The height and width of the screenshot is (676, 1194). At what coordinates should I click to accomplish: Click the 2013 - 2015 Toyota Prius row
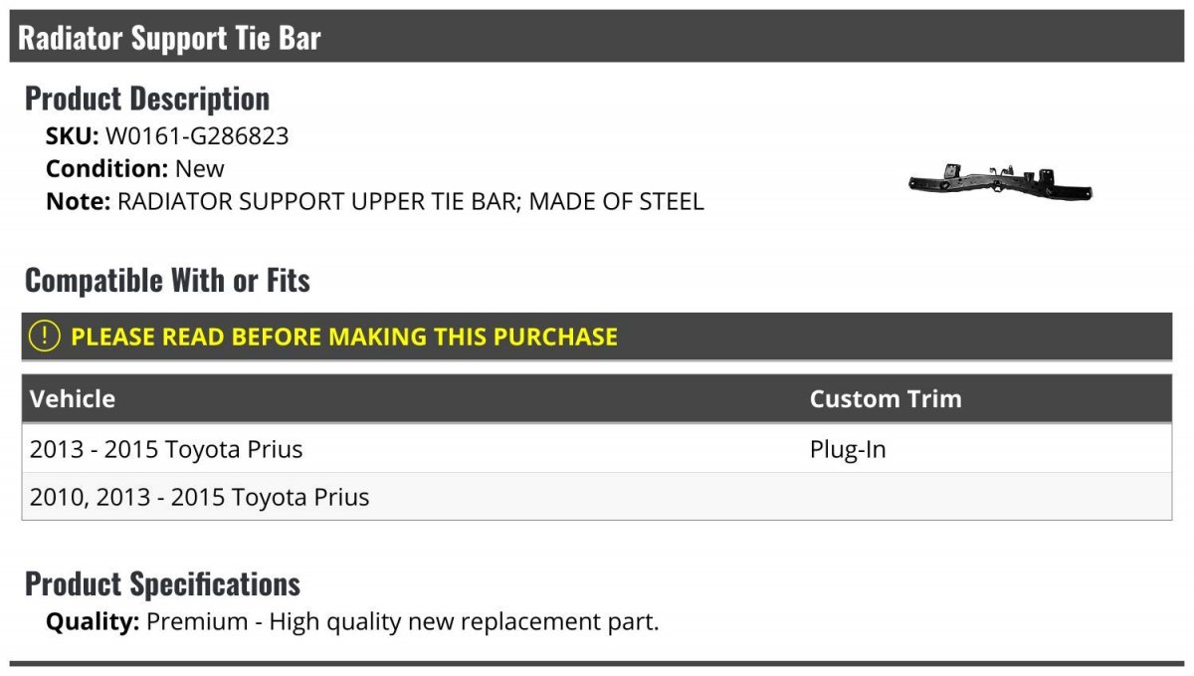pos(166,449)
